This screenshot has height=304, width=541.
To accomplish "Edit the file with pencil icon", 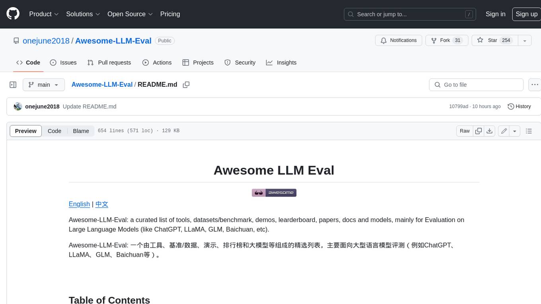I will coord(504,131).
